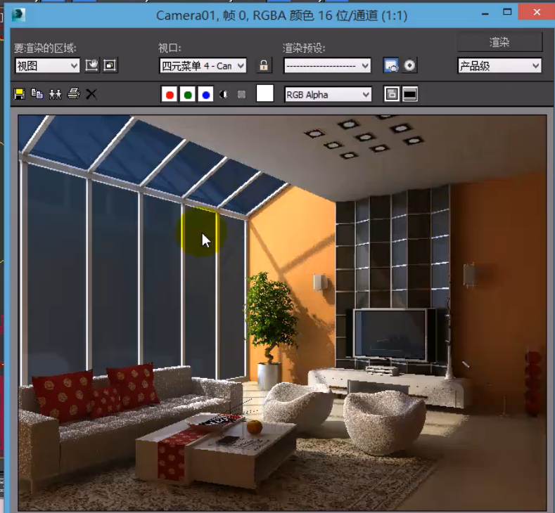Image resolution: width=555 pixels, height=513 pixels.
Task: Open the area to render dropdown
Action: point(47,65)
